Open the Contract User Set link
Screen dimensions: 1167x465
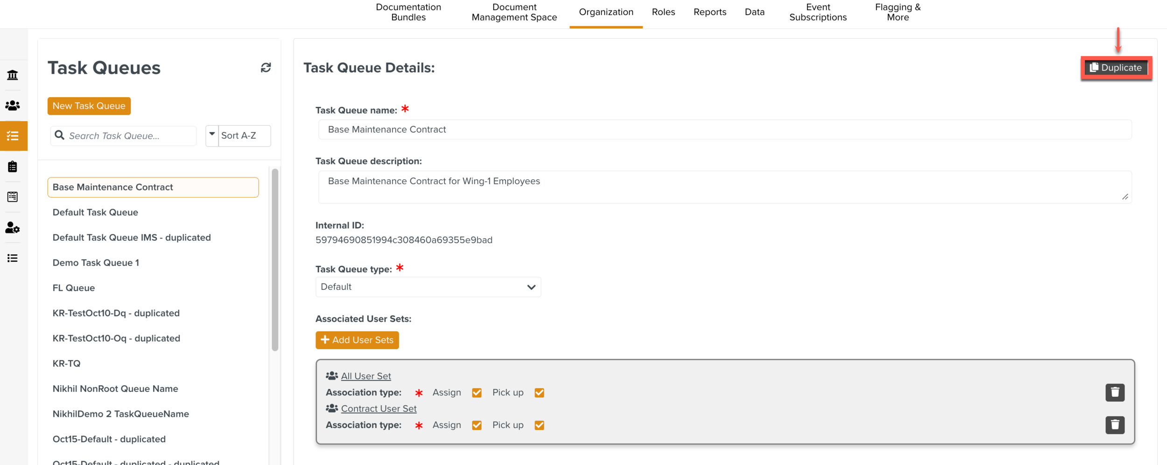pos(379,409)
